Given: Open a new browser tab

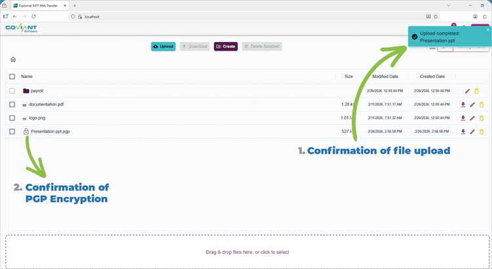Looking at the screenshot, I should click(75, 6).
